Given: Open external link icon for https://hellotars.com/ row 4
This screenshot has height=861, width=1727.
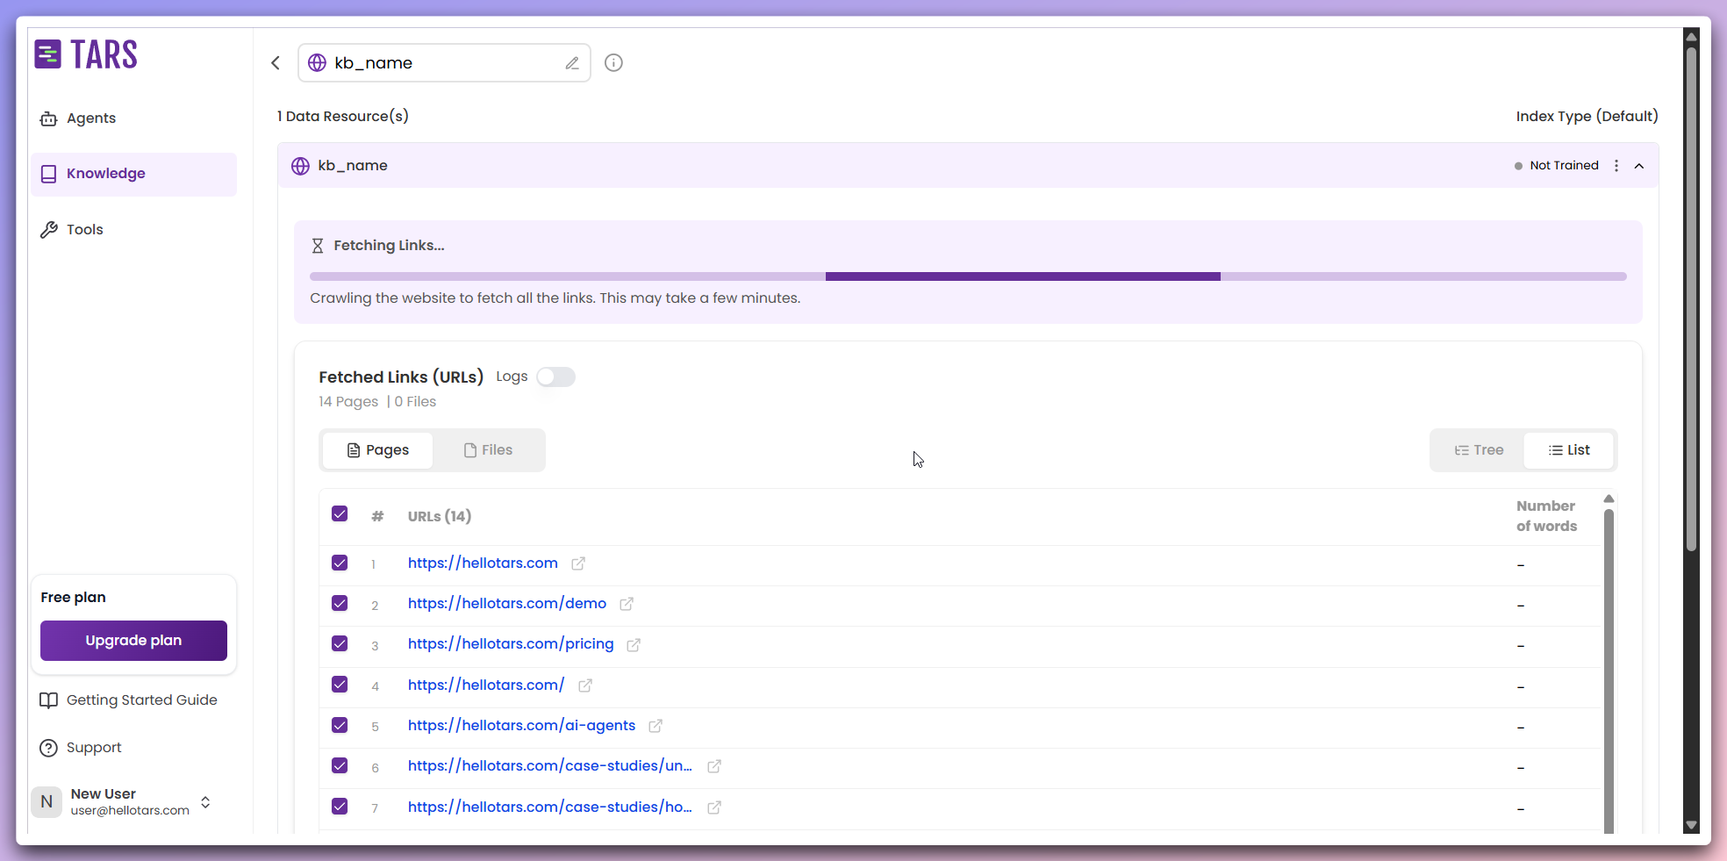Looking at the screenshot, I should click(x=585, y=685).
